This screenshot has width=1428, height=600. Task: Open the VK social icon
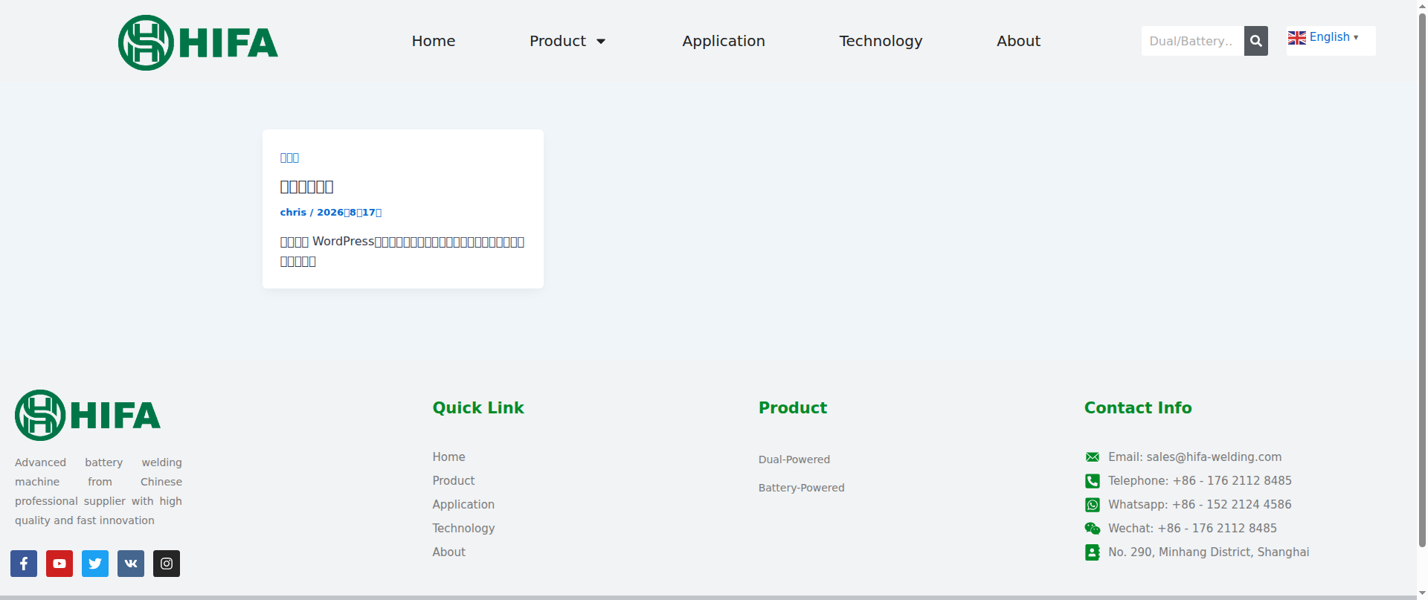click(x=131, y=564)
